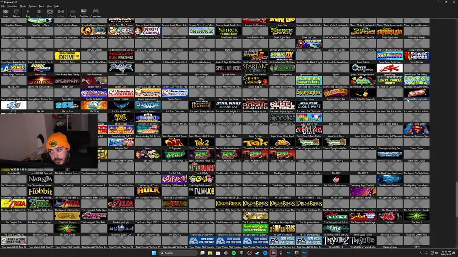458x257 pixels.
Task: Open the Windows Start menu
Action: (x=154, y=253)
